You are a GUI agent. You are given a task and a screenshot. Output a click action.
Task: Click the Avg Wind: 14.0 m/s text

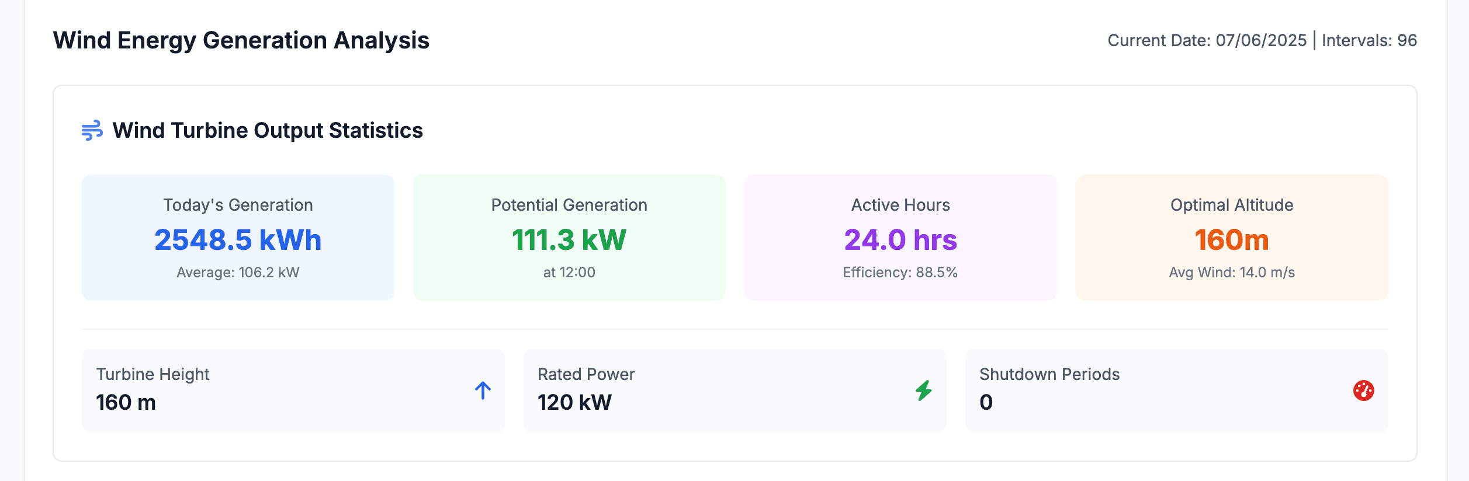[x=1232, y=273]
